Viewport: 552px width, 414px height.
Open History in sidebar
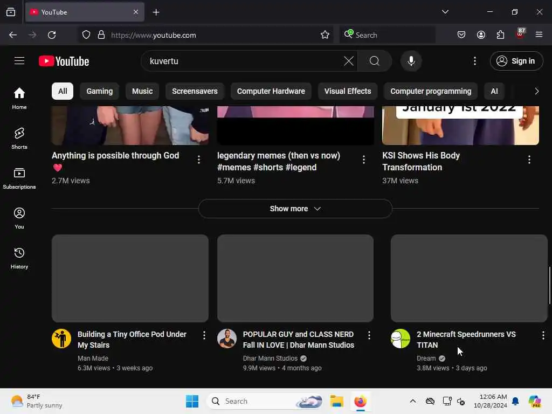19,258
